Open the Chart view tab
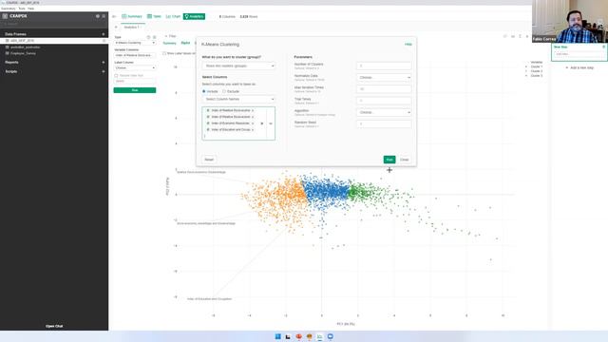 (x=173, y=16)
